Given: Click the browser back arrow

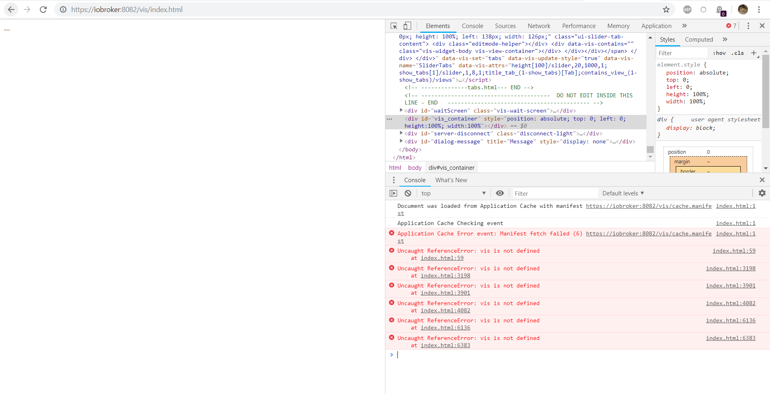Looking at the screenshot, I should 11,10.
